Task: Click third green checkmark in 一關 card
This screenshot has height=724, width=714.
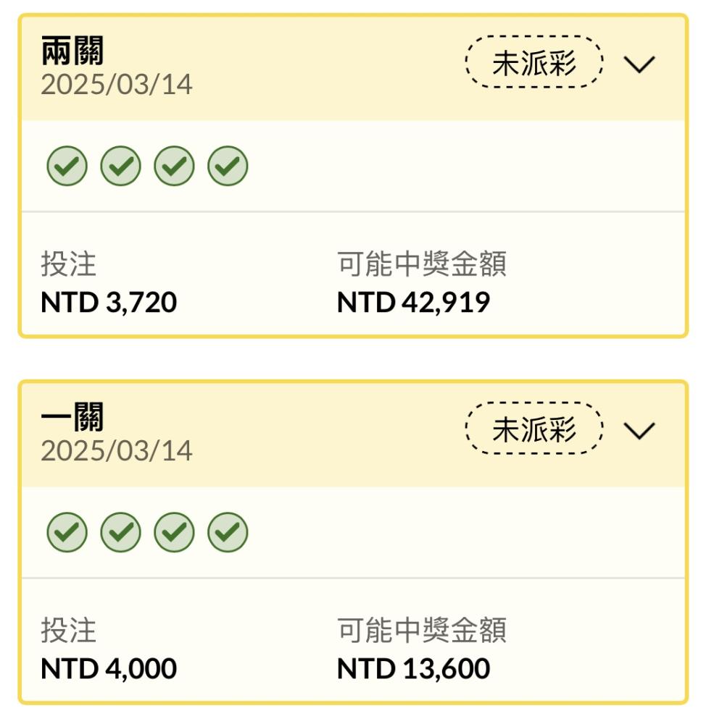Action: [x=175, y=532]
